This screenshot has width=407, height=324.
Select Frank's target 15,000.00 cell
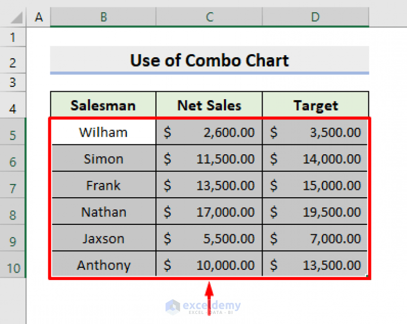point(315,185)
